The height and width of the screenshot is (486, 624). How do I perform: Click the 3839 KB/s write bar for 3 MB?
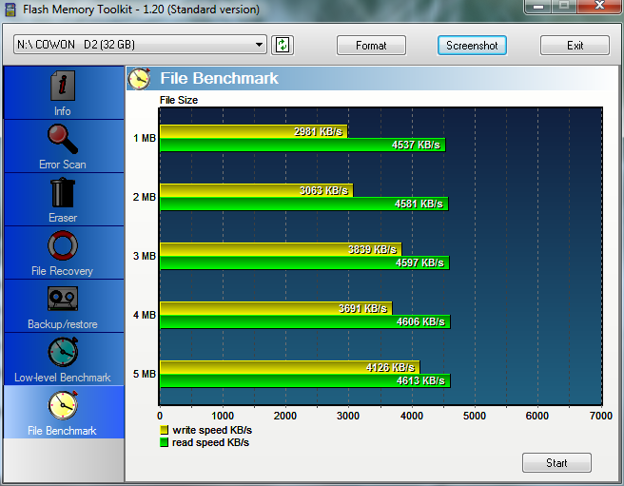tap(281, 249)
